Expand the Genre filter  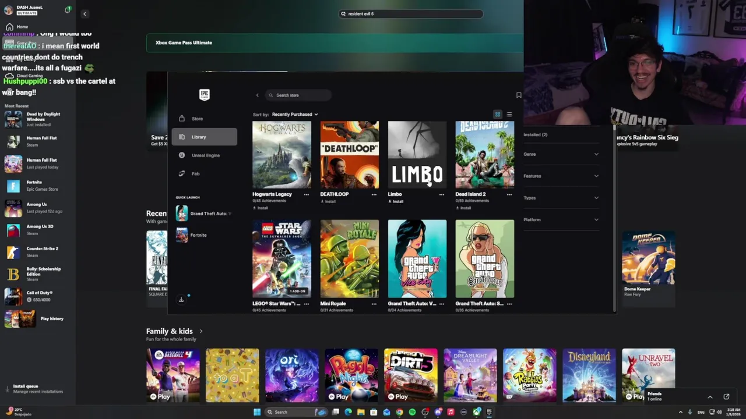click(x=561, y=154)
